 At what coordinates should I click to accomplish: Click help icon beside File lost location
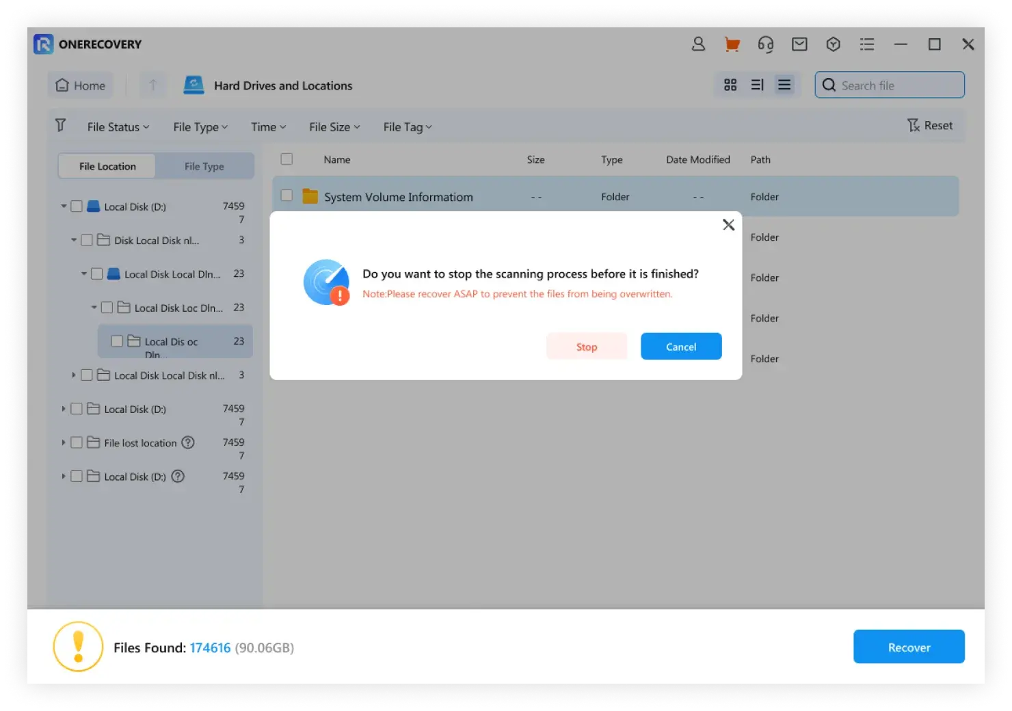(187, 443)
